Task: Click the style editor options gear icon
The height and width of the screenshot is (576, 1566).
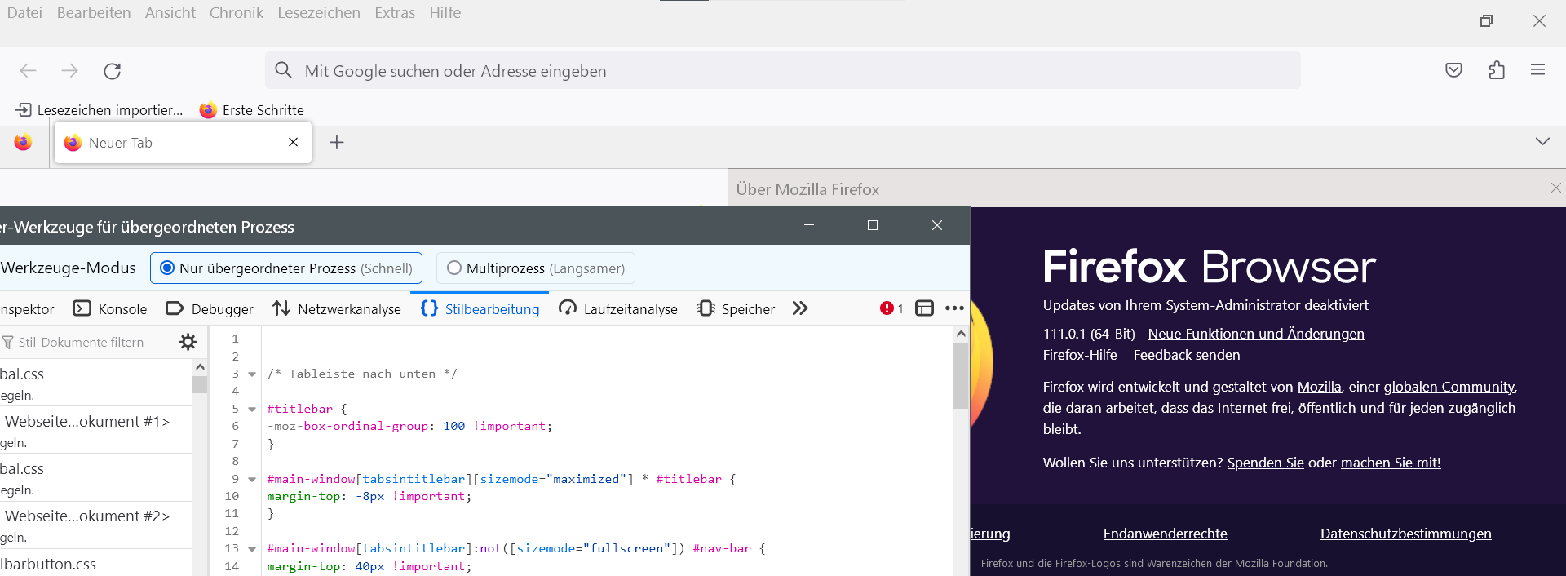Action: 188,342
